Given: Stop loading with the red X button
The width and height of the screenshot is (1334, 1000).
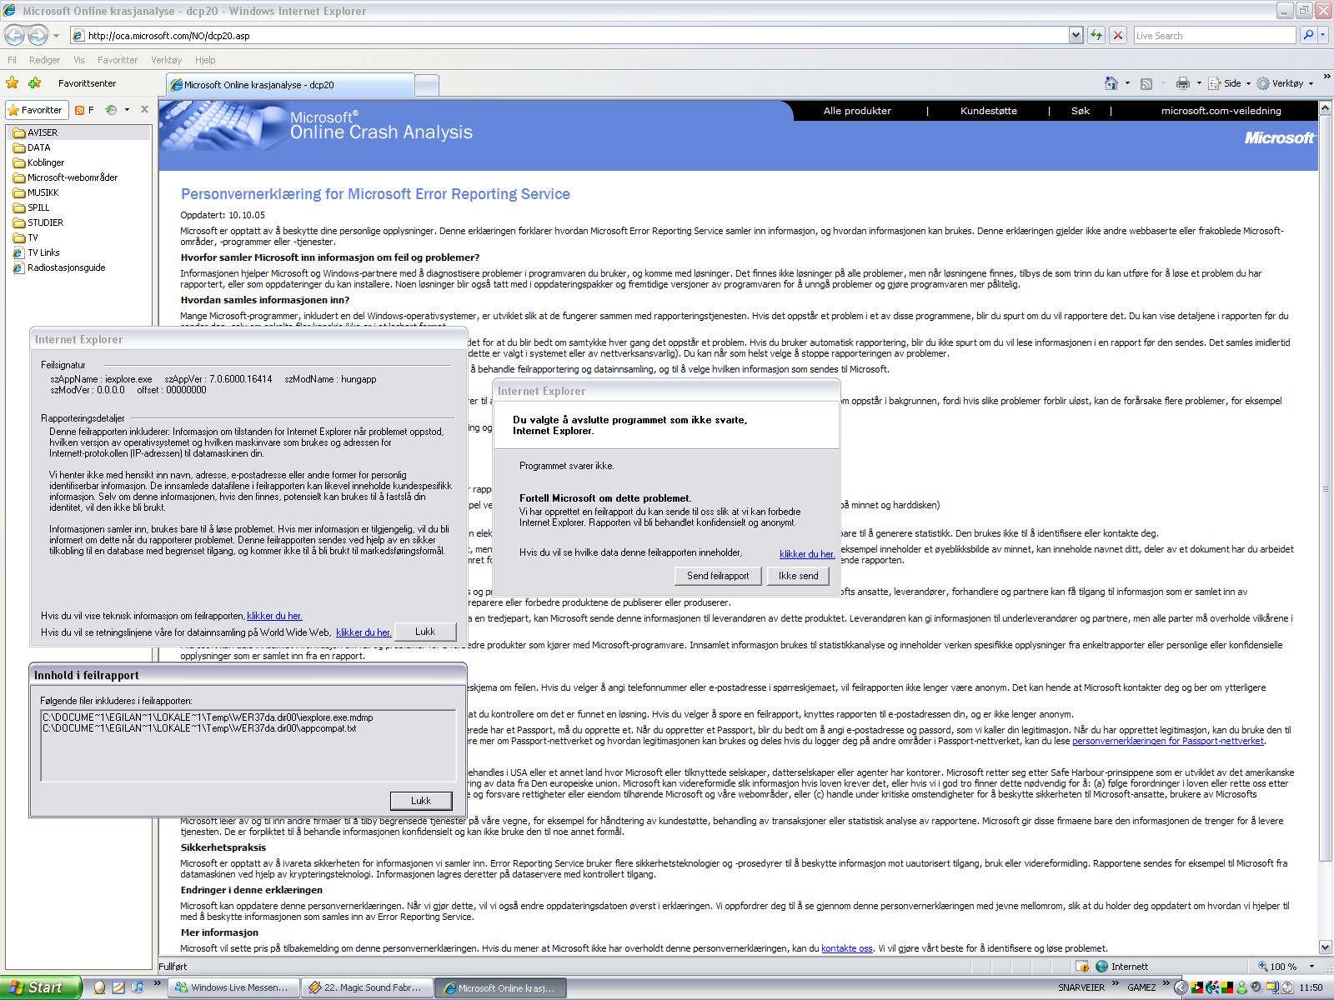Looking at the screenshot, I should pyautogui.click(x=1118, y=35).
